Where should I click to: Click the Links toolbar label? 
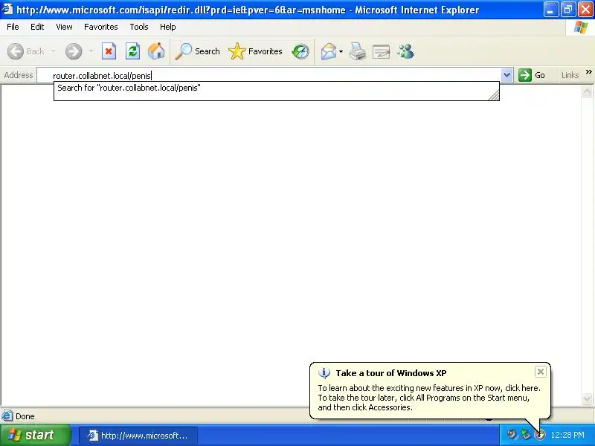click(570, 75)
